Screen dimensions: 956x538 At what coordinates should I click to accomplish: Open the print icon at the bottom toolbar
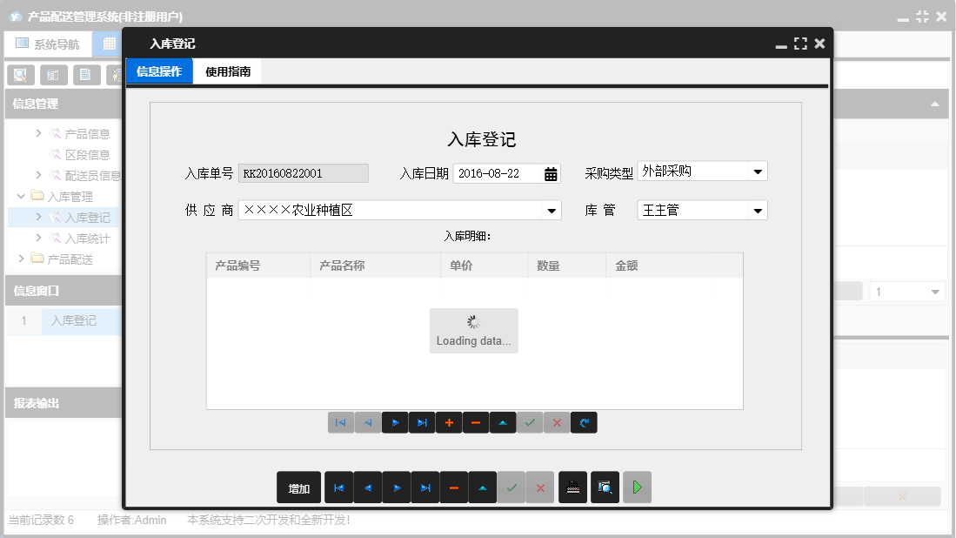pos(572,488)
